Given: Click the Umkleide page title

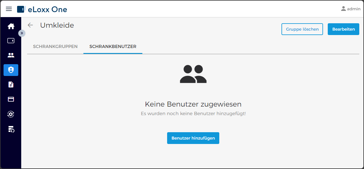Looking at the screenshot, I should pos(57,25).
